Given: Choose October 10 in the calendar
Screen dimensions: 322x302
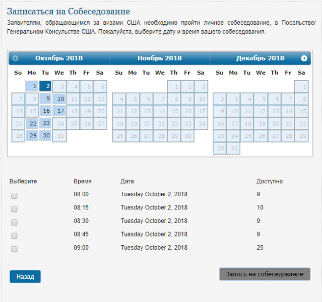Looking at the screenshot, I should pos(59,99).
